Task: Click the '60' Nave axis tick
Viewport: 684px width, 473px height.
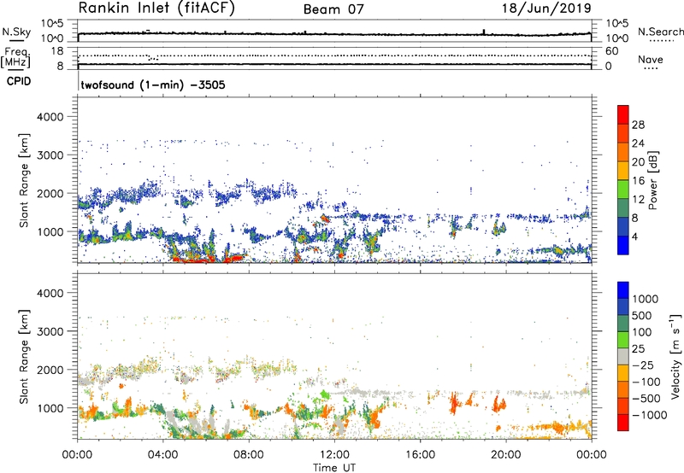Action: click(x=611, y=51)
